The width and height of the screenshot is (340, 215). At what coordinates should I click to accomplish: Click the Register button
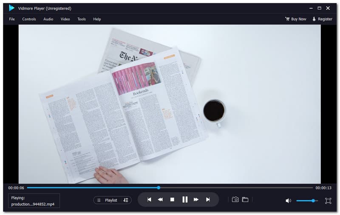point(322,19)
